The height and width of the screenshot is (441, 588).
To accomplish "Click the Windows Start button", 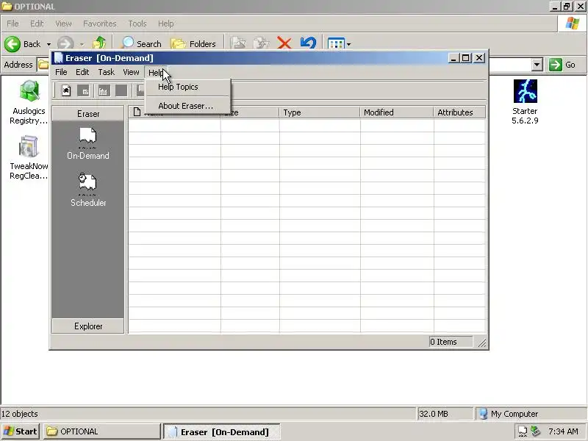I will tap(21, 431).
